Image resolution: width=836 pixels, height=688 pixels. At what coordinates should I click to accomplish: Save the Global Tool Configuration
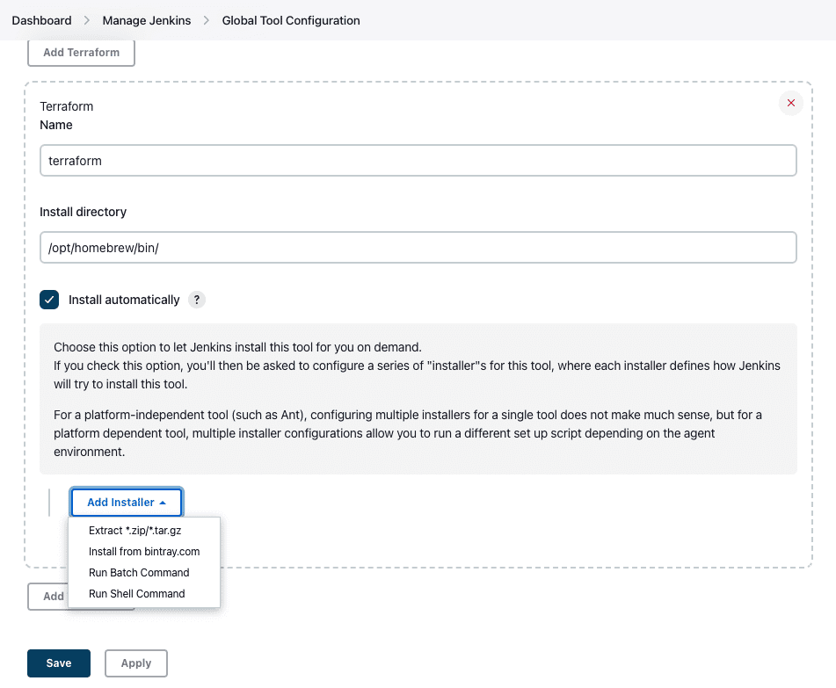coord(58,663)
